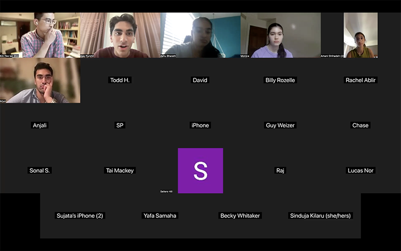Click the purple S avatar tile

tap(200, 171)
